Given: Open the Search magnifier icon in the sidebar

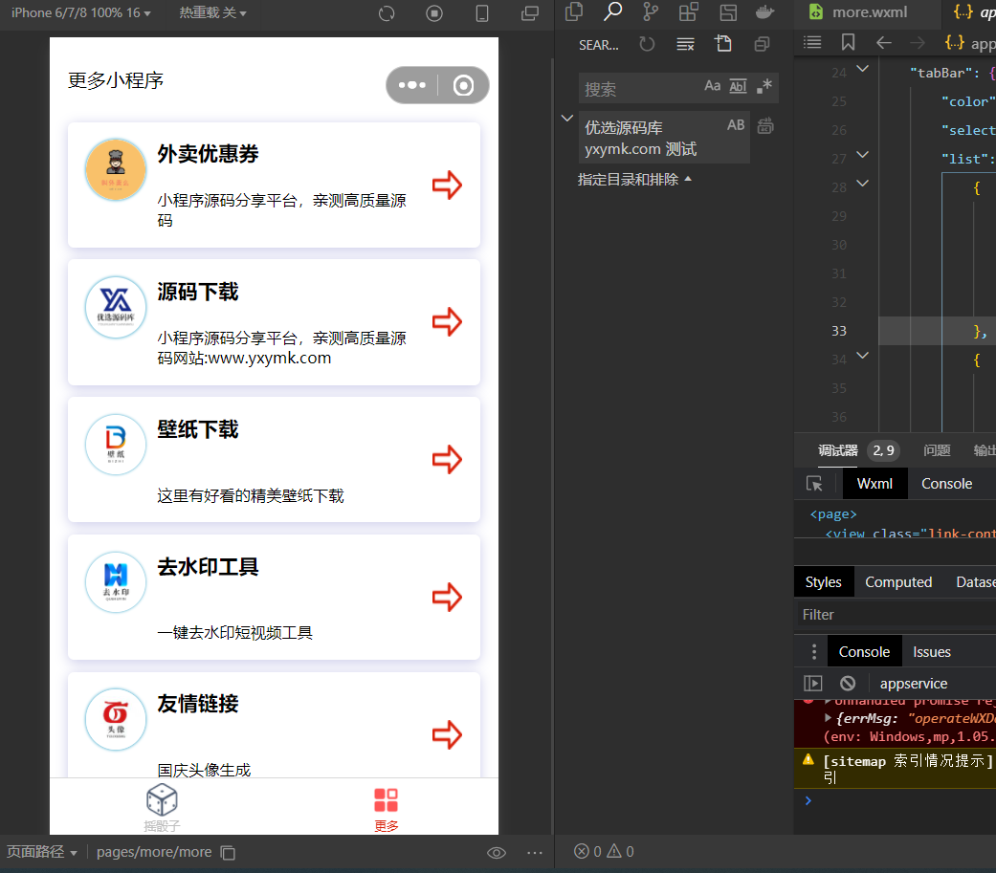Looking at the screenshot, I should [612, 12].
